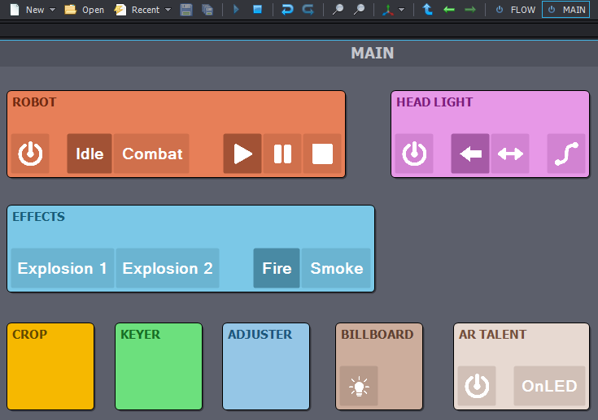Screen dimensions: 598x420
Task: Click the ROBOT stop button
Action: point(322,154)
